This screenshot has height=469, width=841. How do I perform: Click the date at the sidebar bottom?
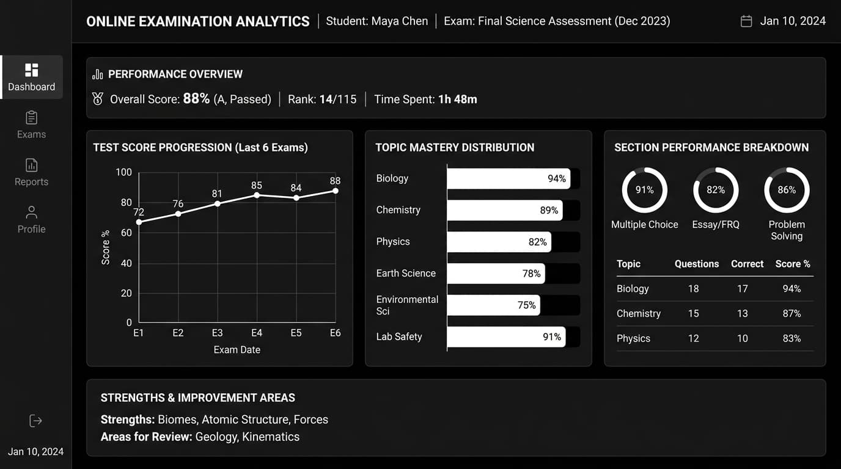click(35, 452)
